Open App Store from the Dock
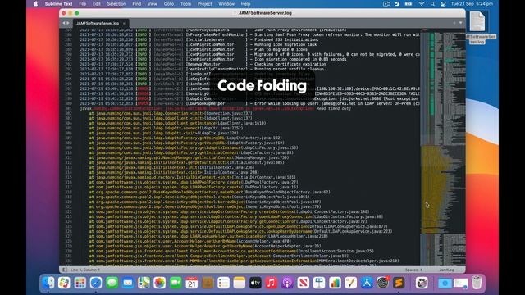The width and height of the screenshot is (525, 295). click(x=367, y=283)
